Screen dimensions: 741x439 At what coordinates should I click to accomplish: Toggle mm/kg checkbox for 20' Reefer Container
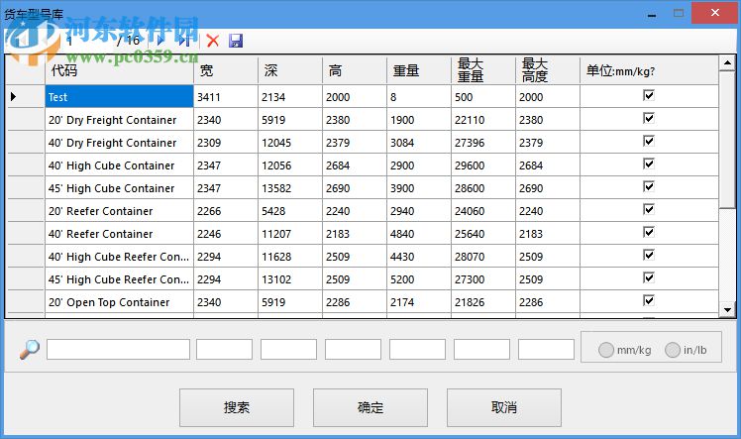[649, 209]
